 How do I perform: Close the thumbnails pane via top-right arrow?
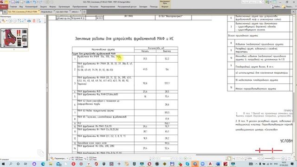point(45,17)
